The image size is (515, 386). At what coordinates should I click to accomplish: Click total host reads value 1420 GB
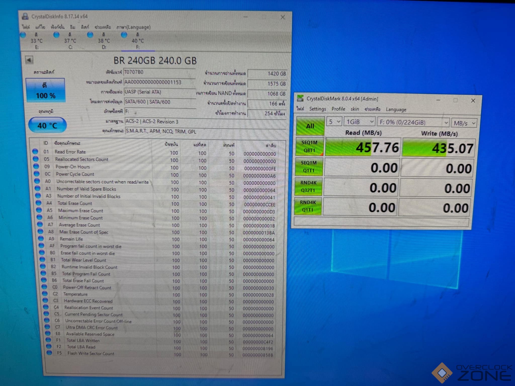click(268, 74)
